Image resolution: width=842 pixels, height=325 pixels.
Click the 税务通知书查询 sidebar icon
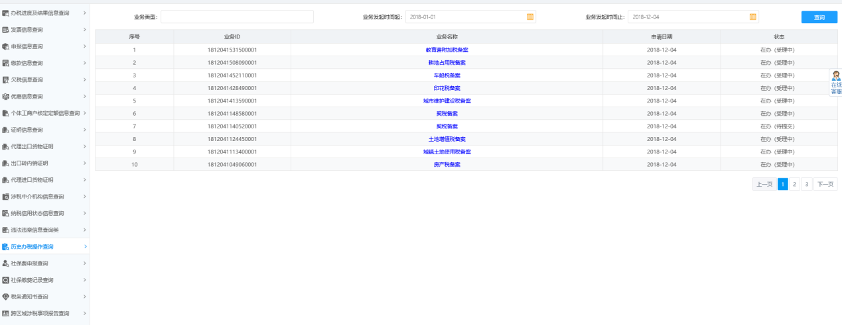5,297
